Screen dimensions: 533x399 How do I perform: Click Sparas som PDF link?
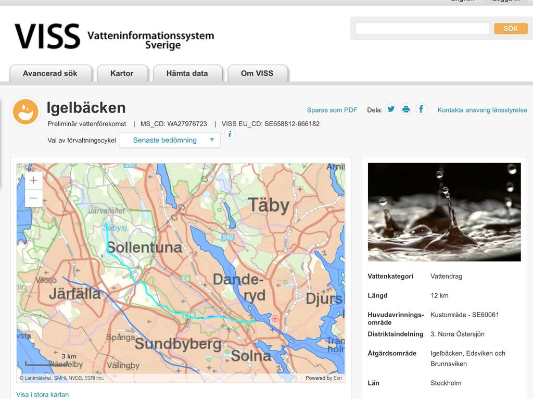click(x=332, y=110)
